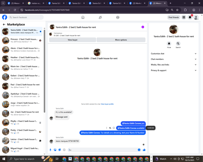Open the taskbar clock and date
The image size is (203, 162).
tap(190, 159)
